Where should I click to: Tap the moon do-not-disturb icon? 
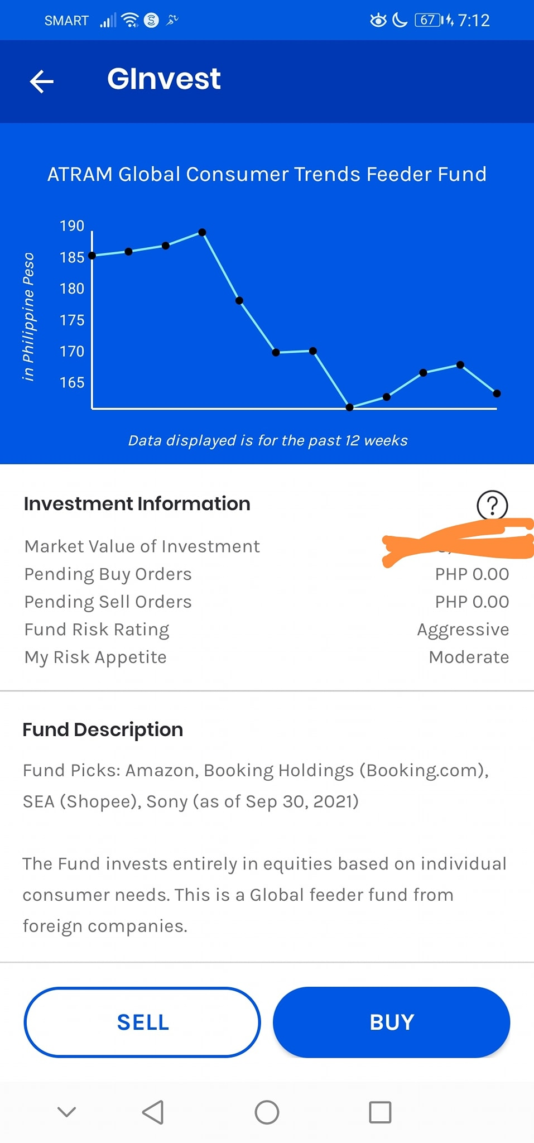(400, 21)
